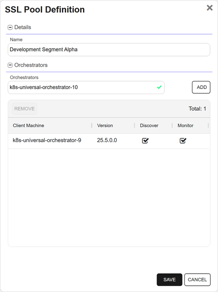Viewport: 218px width, 292px height.
Task: Close the SSL Pool Definition dialog
Action: (x=209, y=8)
